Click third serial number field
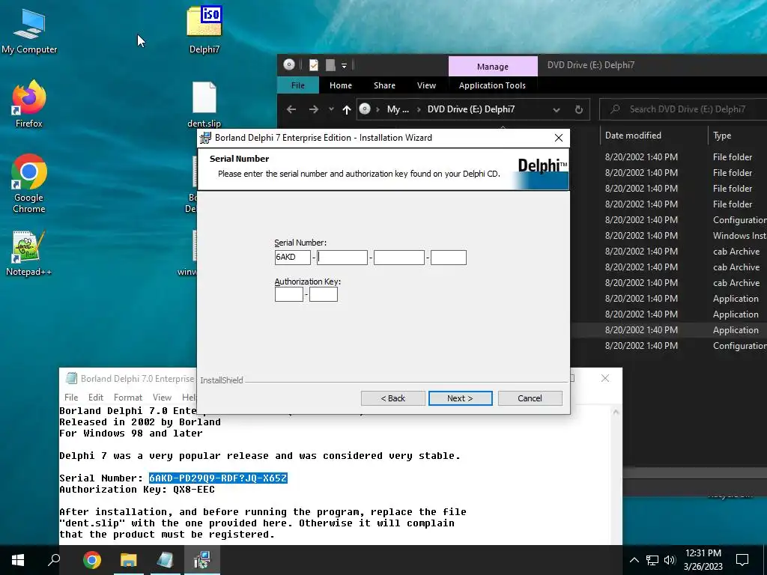The width and height of the screenshot is (767, 575). [398, 258]
